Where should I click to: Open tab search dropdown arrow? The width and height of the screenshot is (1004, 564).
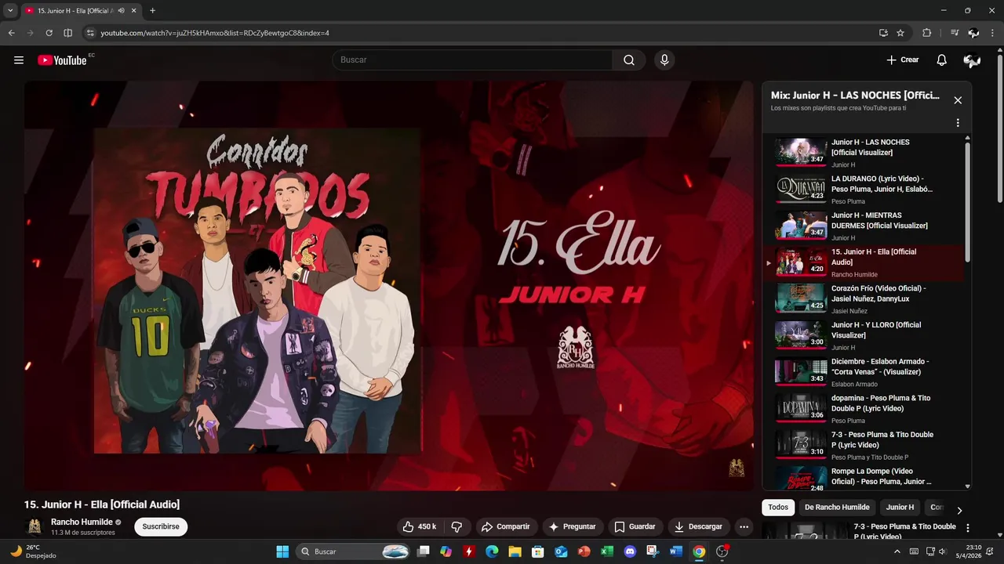(x=10, y=10)
